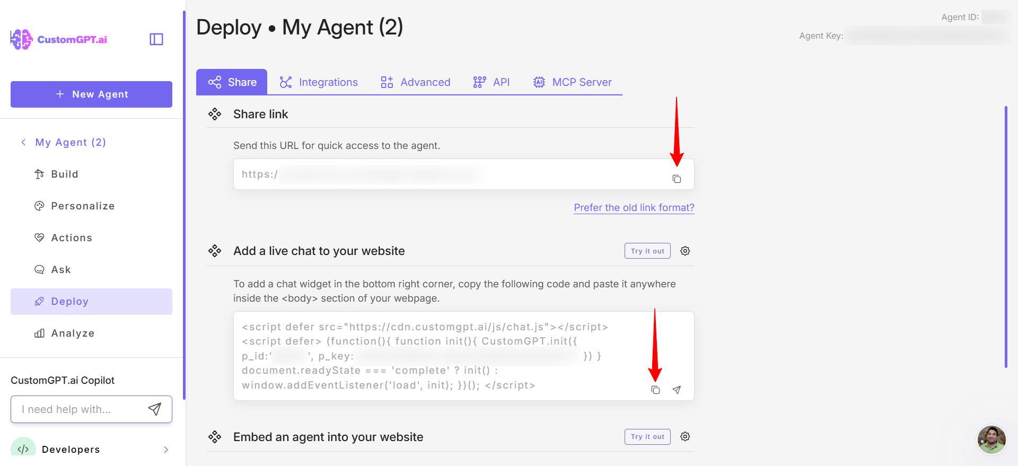Open embed agent settings gear
Viewport: 1018px width, 466px height.
click(685, 436)
